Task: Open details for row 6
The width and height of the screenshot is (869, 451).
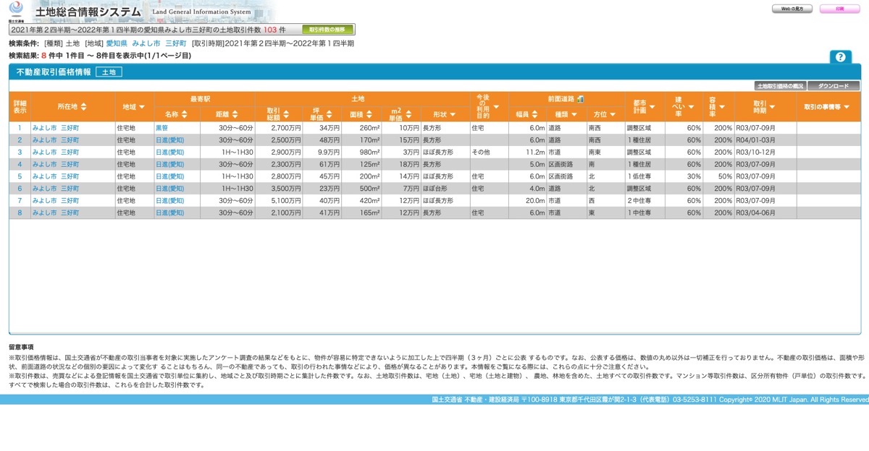Action: [20, 189]
